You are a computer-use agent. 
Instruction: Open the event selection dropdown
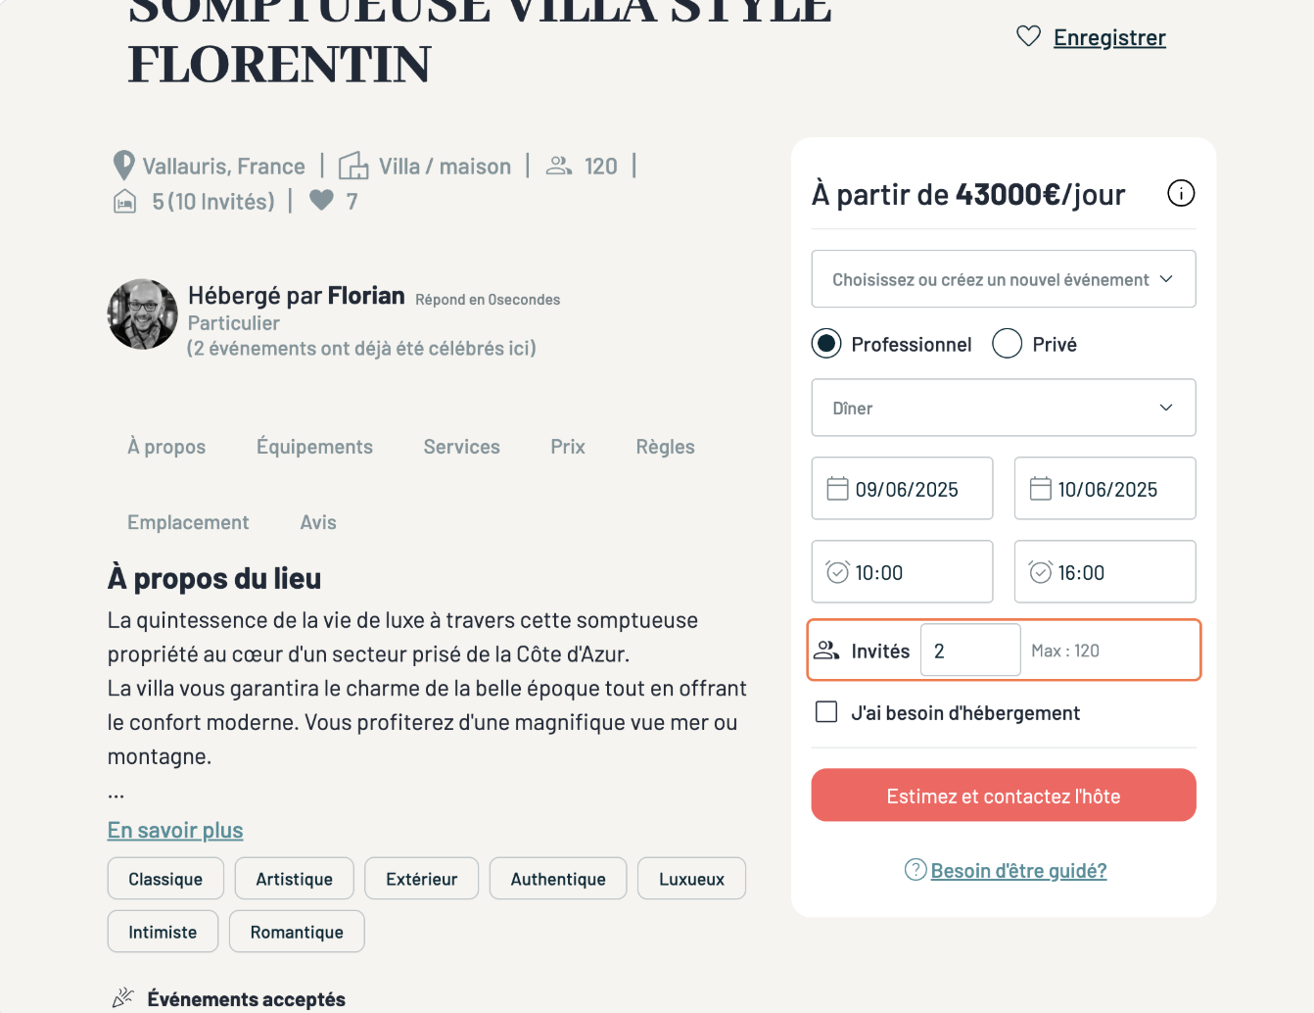click(x=1003, y=279)
